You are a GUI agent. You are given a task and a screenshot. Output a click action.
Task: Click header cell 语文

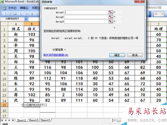pos(32,29)
